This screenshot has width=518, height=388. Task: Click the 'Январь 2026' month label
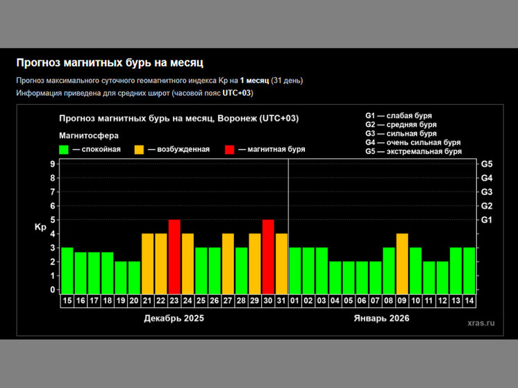click(381, 319)
